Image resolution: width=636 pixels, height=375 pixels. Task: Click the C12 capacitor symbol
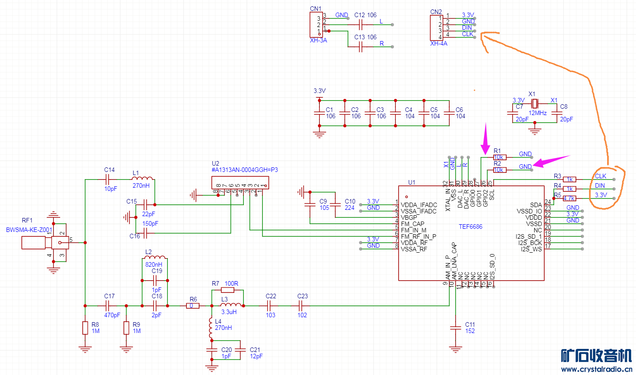pos(361,25)
